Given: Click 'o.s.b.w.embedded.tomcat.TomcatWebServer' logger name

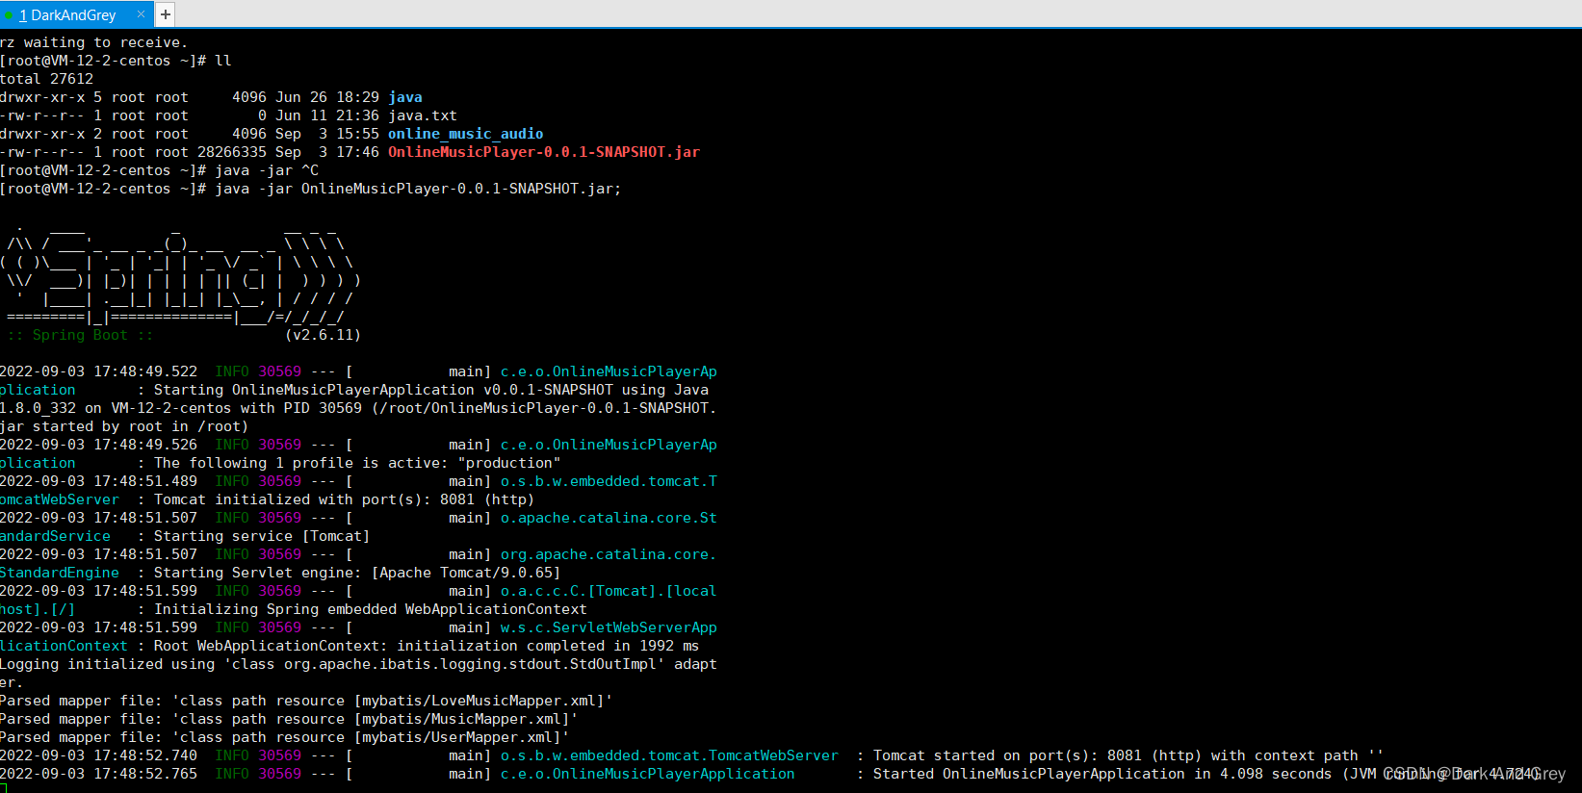Looking at the screenshot, I should click(x=669, y=755).
